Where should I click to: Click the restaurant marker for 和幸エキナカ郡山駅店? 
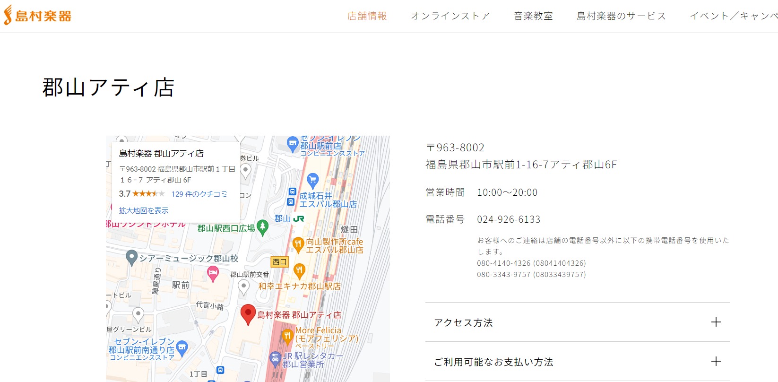coord(299,271)
